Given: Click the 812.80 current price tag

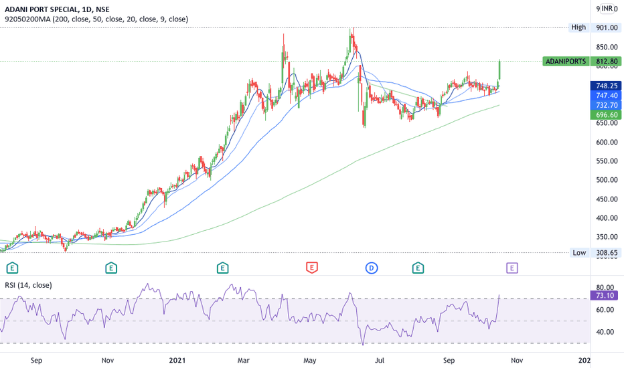Looking at the screenshot, I should pos(607,62).
